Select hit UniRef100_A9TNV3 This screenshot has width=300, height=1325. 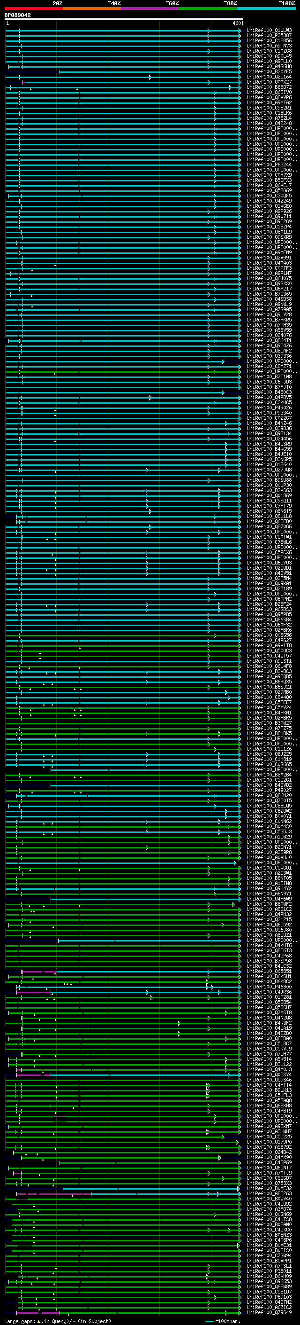[269, 46]
